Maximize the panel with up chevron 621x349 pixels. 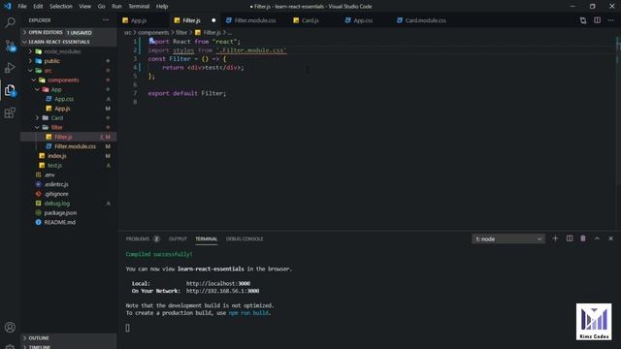pos(597,238)
